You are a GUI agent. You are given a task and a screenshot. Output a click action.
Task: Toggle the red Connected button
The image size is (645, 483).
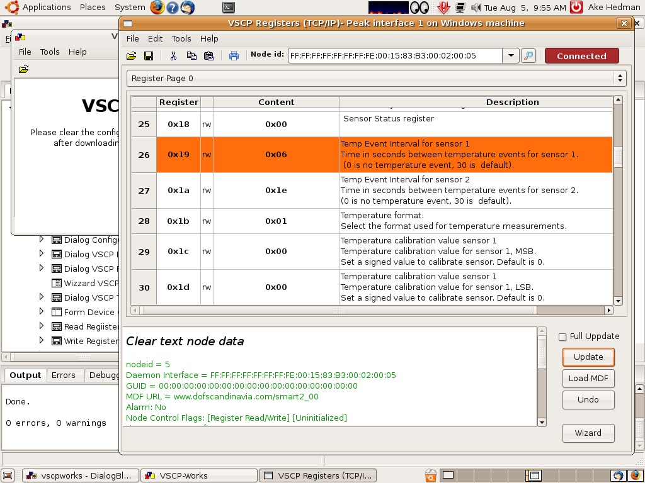pyautogui.click(x=581, y=56)
